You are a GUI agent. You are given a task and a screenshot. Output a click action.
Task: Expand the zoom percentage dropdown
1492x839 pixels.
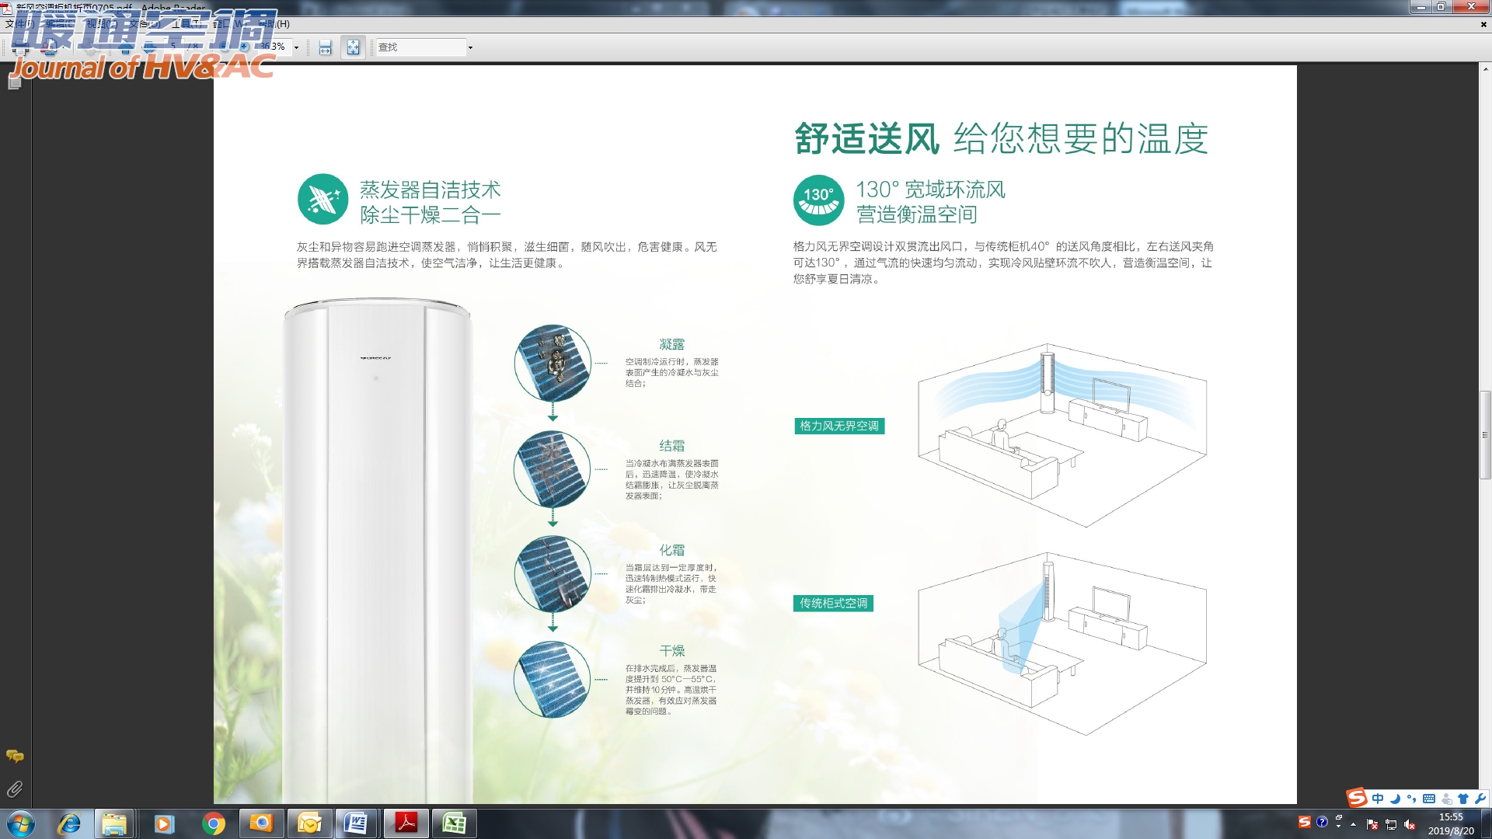pos(296,47)
